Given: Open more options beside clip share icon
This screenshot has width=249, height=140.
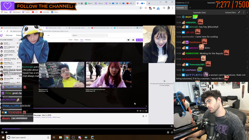Looking at the screenshot, I should (146, 116).
